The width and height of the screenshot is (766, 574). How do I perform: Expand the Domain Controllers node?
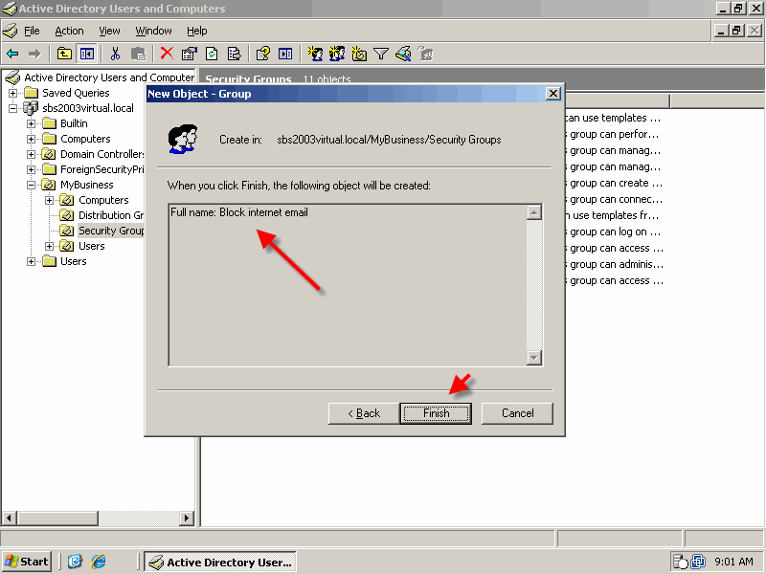point(32,154)
